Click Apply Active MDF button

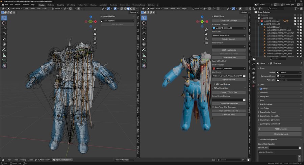pyautogui.click(x=229, y=80)
